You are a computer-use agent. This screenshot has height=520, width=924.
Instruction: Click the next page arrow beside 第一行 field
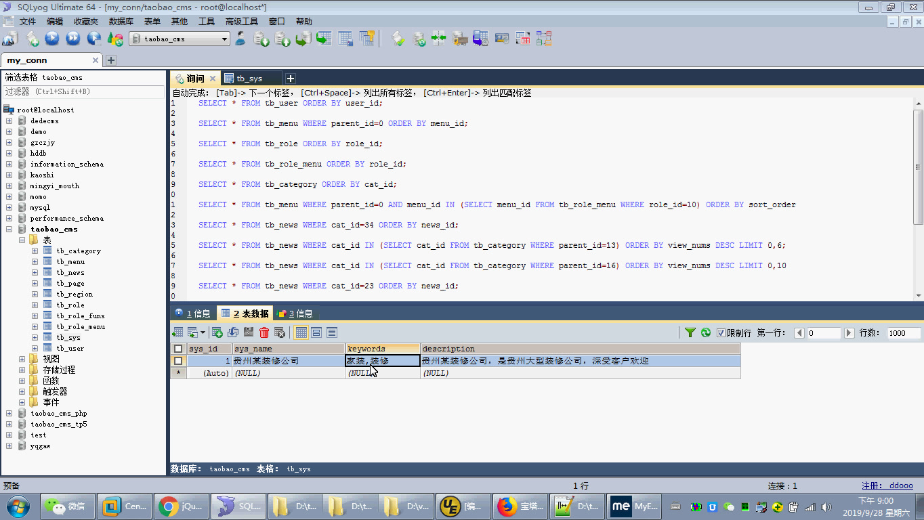click(849, 332)
